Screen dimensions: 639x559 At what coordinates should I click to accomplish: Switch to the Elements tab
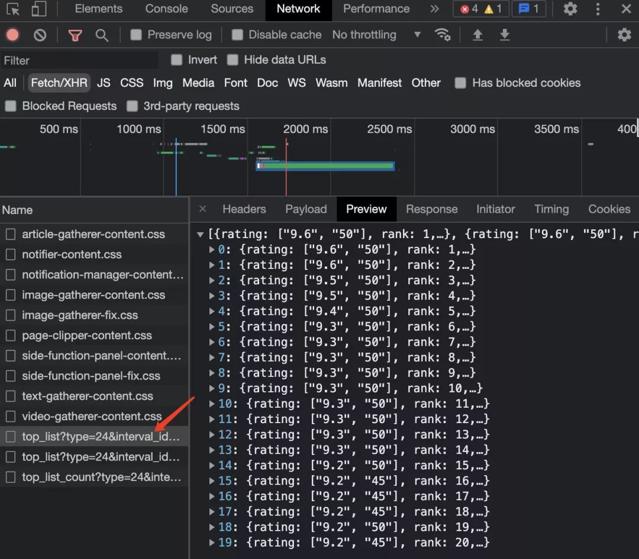99,8
